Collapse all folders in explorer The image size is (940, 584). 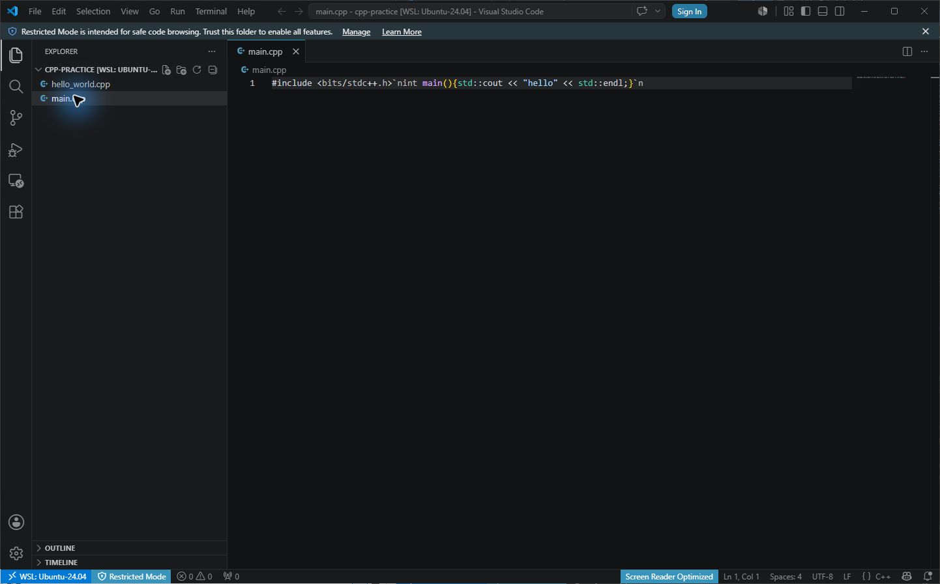click(213, 70)
